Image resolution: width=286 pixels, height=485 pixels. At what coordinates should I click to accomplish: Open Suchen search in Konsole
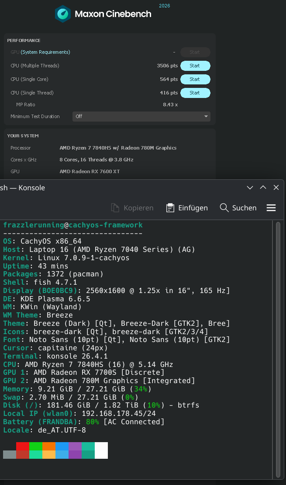point(238,208)
